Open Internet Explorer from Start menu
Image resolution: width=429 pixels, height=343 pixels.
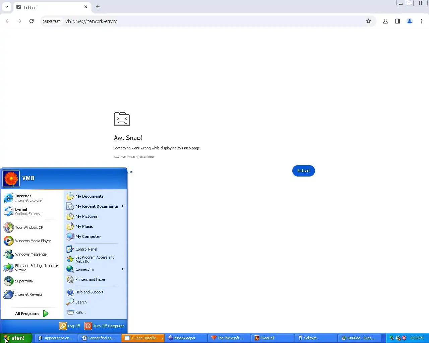pyautogui.click(x=32, y=198)
